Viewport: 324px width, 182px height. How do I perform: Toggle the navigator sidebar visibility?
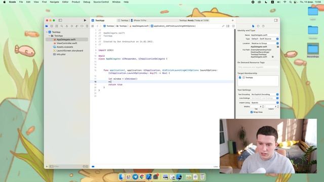[x=60, y=20]
